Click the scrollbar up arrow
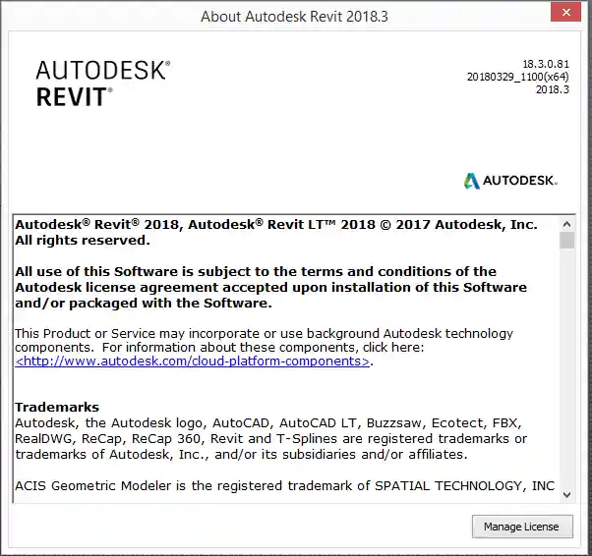The height and width of the screenshot is (556, 592). tap(566, 223)
